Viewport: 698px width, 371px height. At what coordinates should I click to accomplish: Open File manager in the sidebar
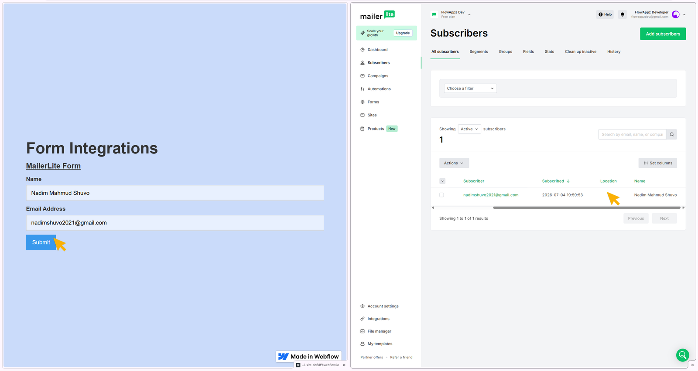[379, 331]
